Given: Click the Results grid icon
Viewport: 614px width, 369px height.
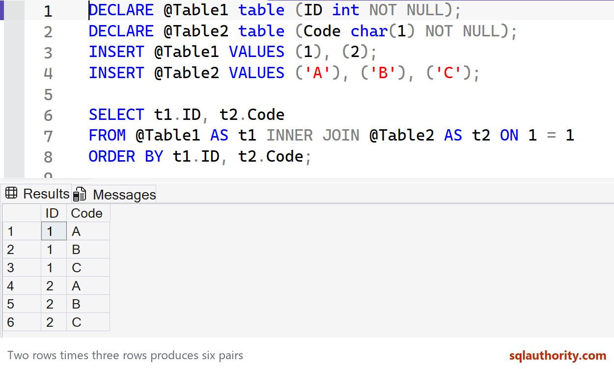Looking at the screenshot, I should 11,193.
